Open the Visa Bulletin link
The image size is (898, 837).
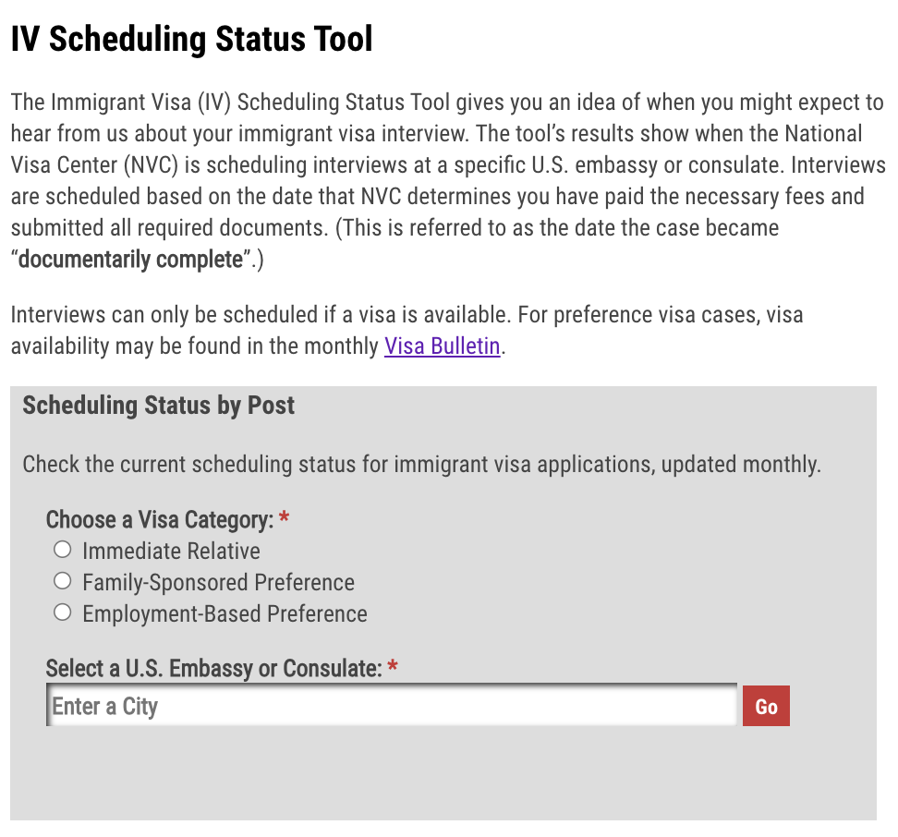442,346
